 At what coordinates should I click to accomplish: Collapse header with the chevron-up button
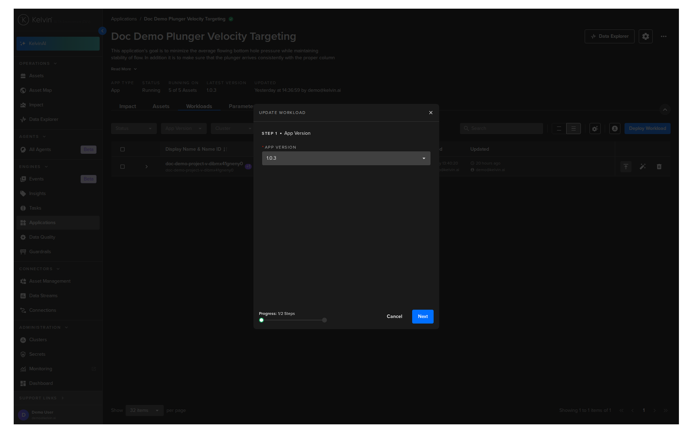[665, 110]
